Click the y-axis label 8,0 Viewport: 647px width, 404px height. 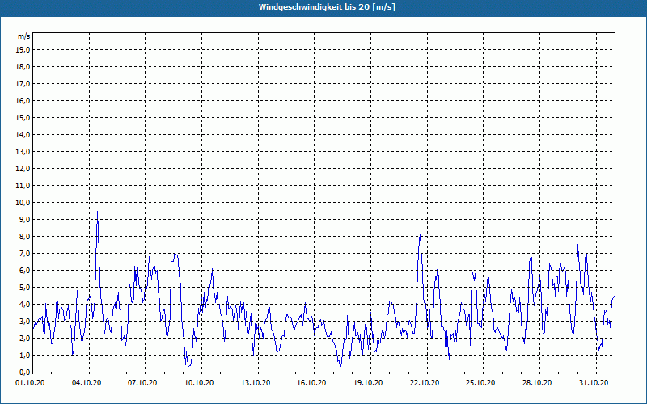pos(25,237)
